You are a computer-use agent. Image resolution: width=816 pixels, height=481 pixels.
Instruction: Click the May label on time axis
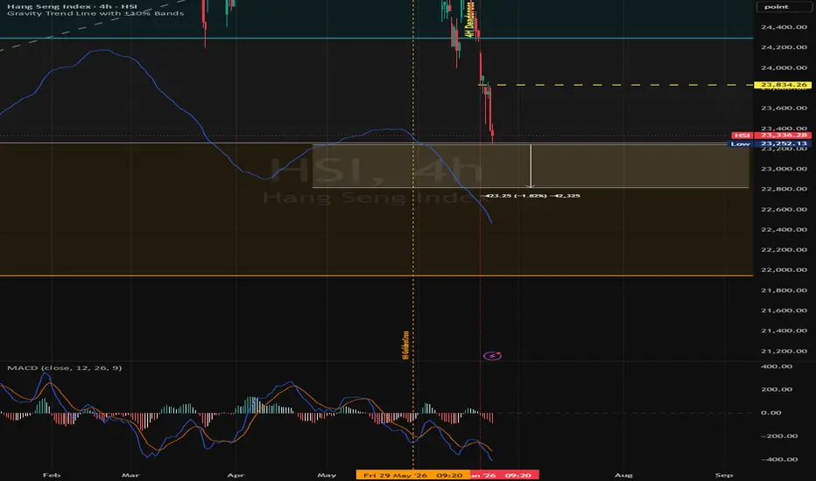point(327,475)
